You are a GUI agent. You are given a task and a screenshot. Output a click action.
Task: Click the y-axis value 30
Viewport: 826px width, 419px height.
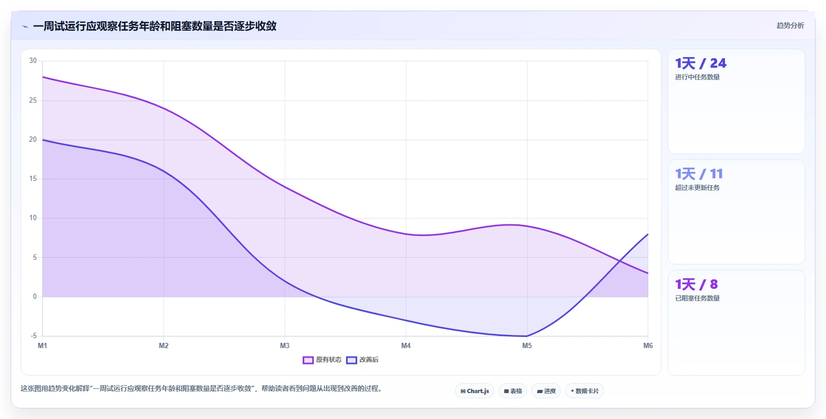tap(33, 61)
